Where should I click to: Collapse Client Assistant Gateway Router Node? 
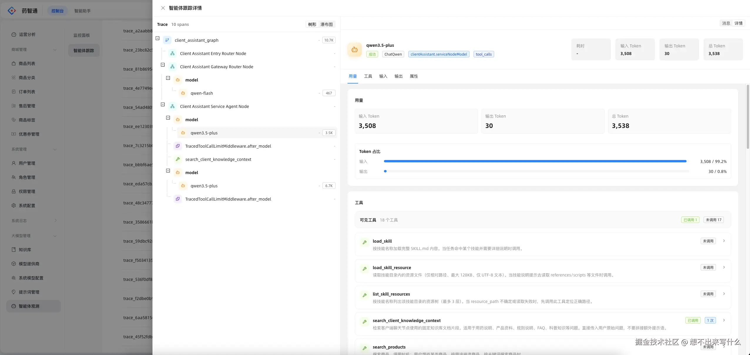[163, 65]
